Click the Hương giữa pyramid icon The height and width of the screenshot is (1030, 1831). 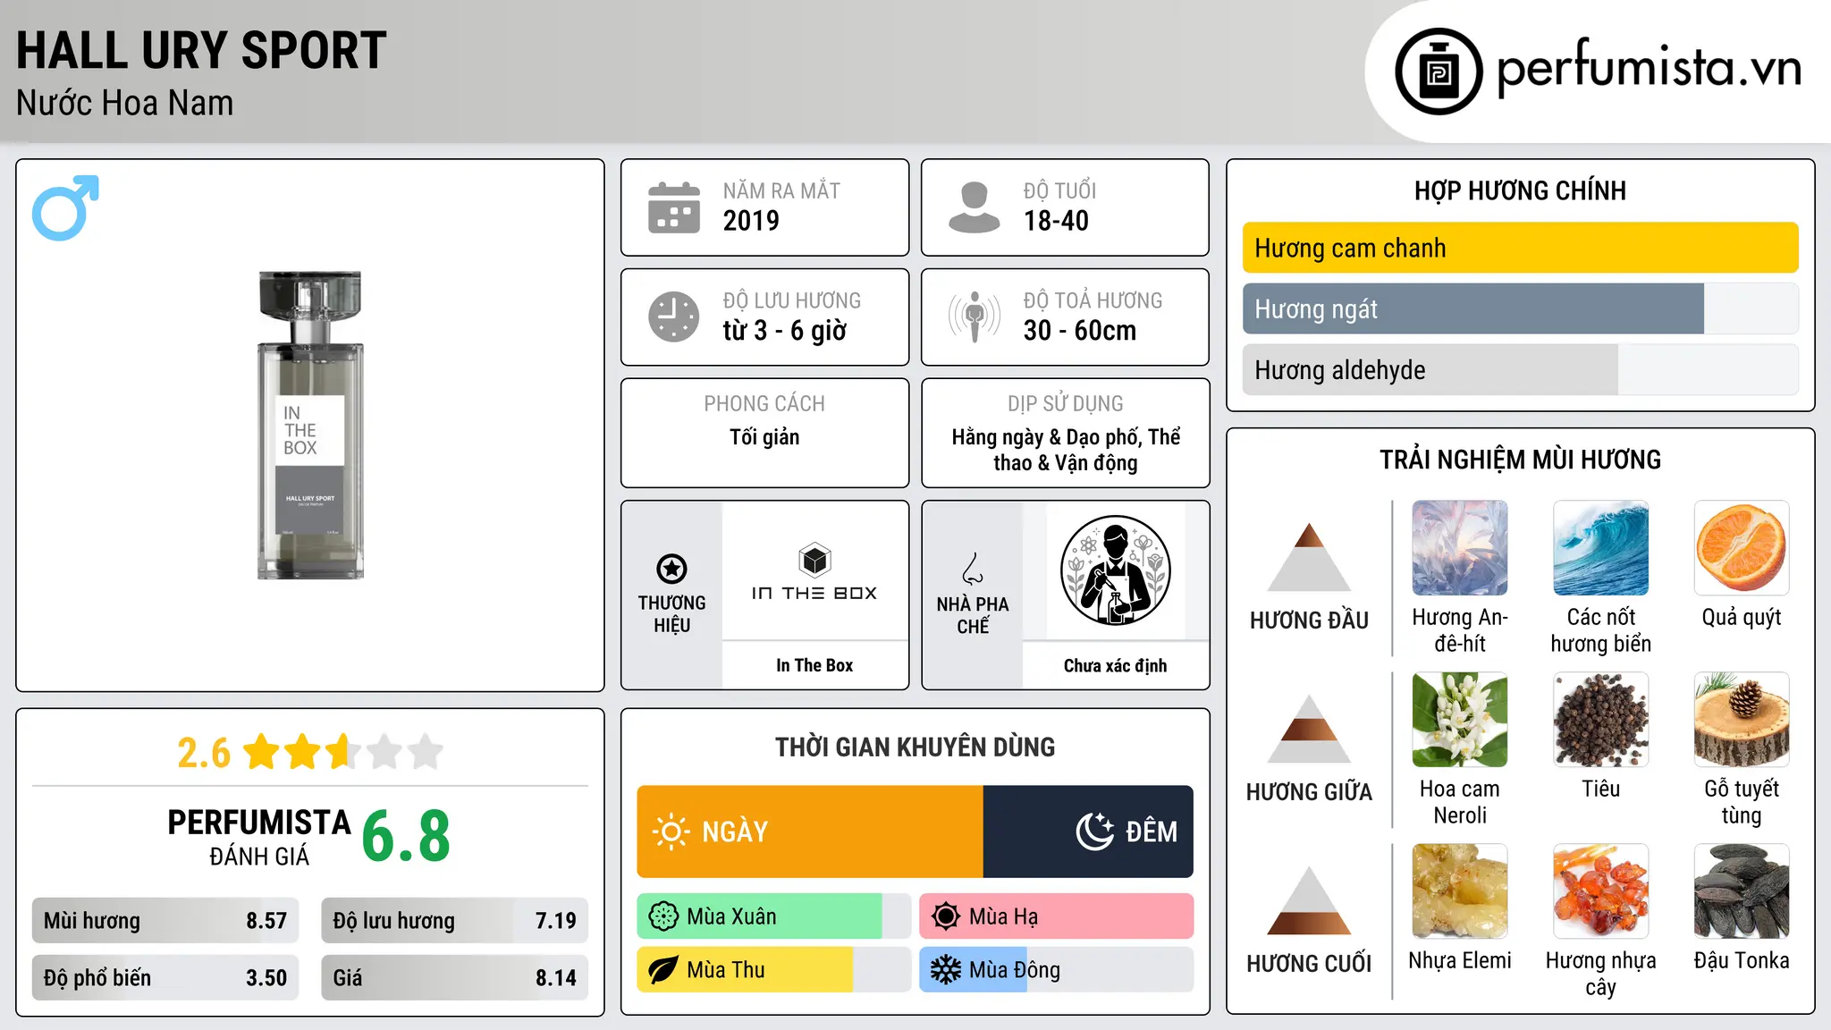1309,729
